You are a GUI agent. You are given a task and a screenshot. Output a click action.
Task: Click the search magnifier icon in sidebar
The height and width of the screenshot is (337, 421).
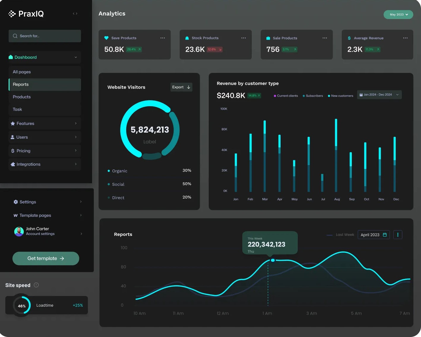(15, 36)
